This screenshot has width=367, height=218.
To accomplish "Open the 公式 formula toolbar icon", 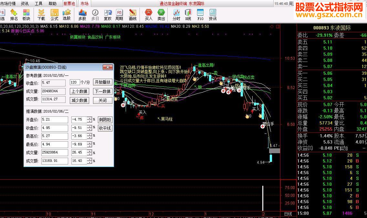I will pyautogui.click(x=54, y=15).
